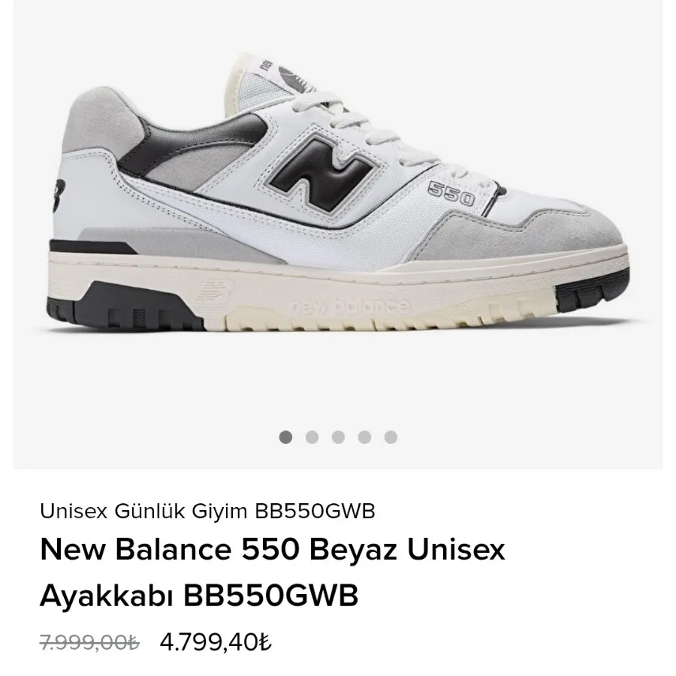The width and height of the screenshot is (676, 676).
Task: Click the Ayakkabı BB550GWB title line
Action: pyautogui.click(x=199, y=596)
